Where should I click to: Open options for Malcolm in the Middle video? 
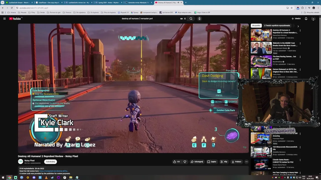[300, 43]
